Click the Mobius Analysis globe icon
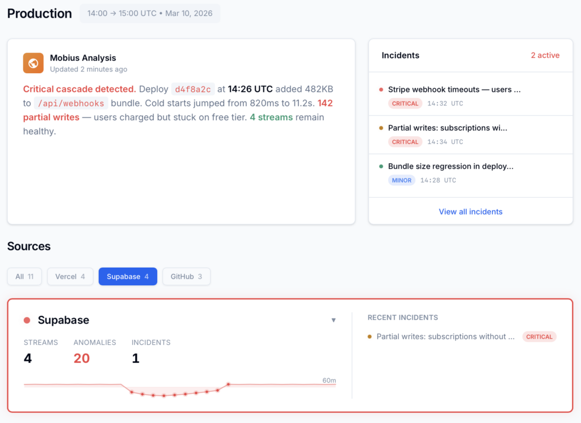The height and width of the screenshot is (423, 581). pos(33,63)
